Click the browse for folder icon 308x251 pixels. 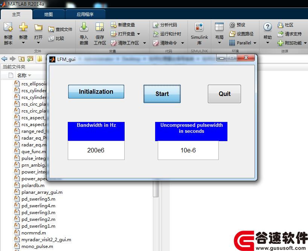tap(30, 59)
